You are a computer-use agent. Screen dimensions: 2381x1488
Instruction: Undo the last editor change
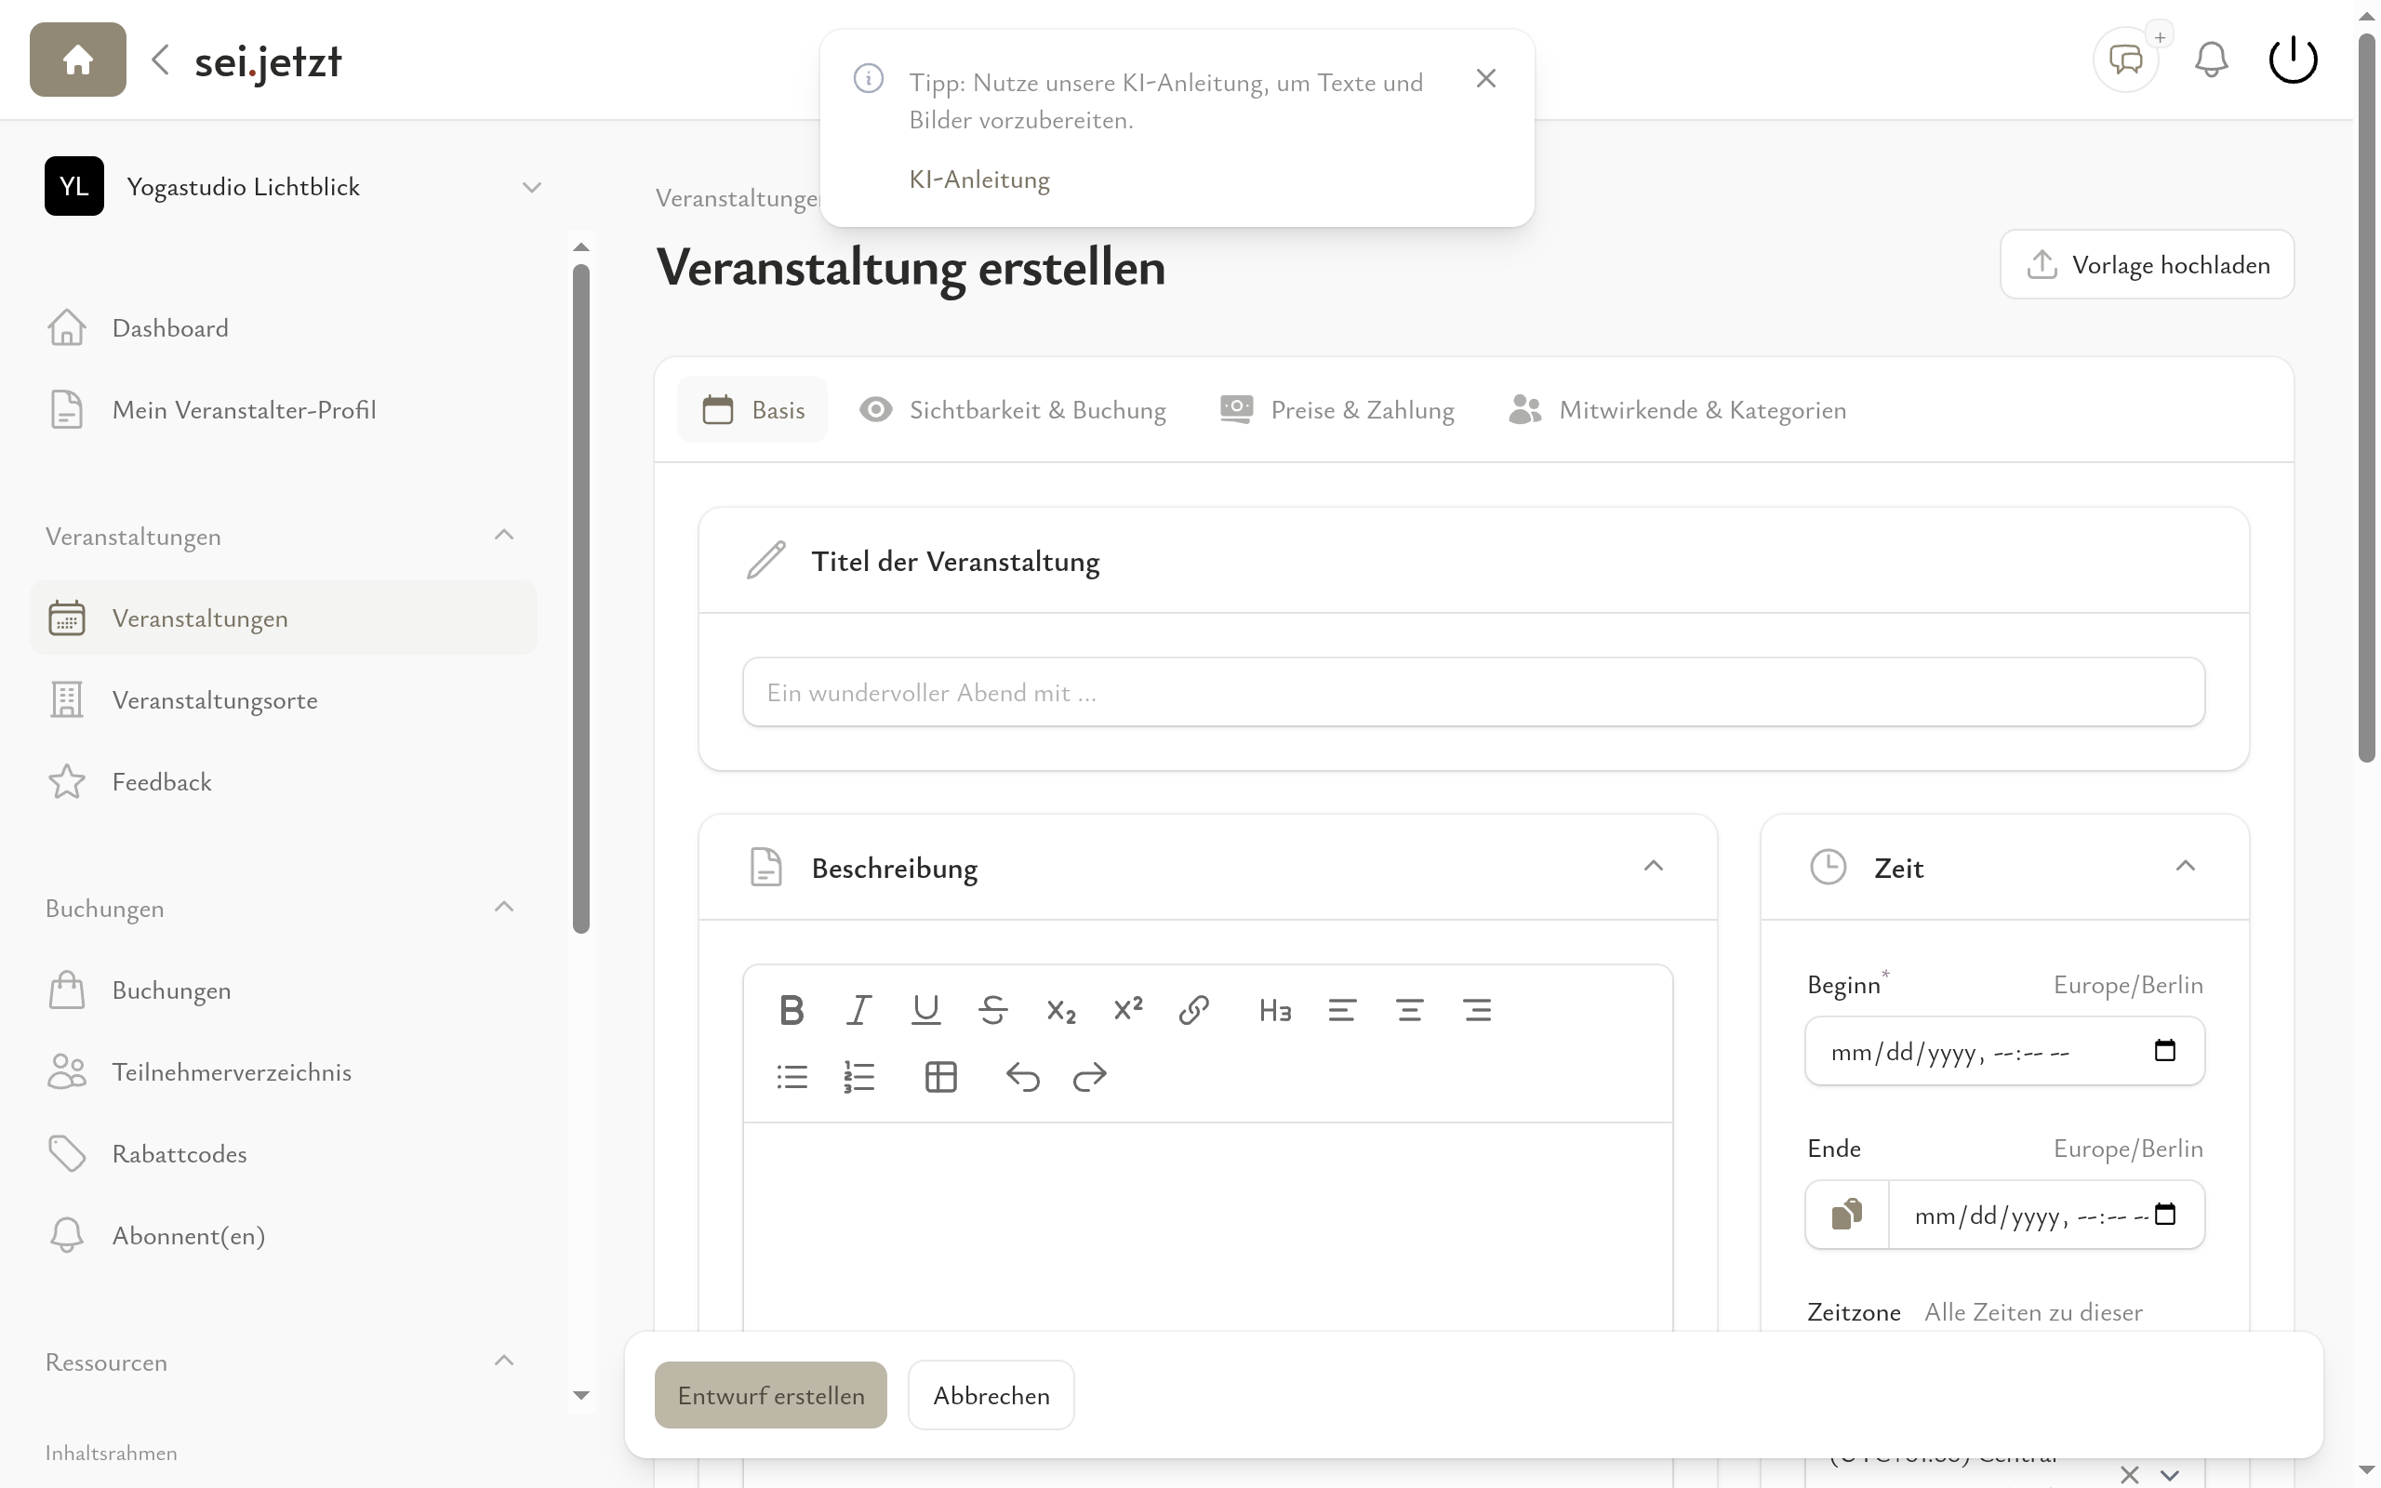pyautogui.click(x=1023, y=1076)
